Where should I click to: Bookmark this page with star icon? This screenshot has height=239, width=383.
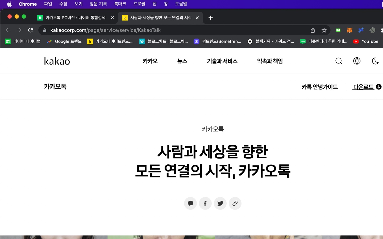pos(324,30)
